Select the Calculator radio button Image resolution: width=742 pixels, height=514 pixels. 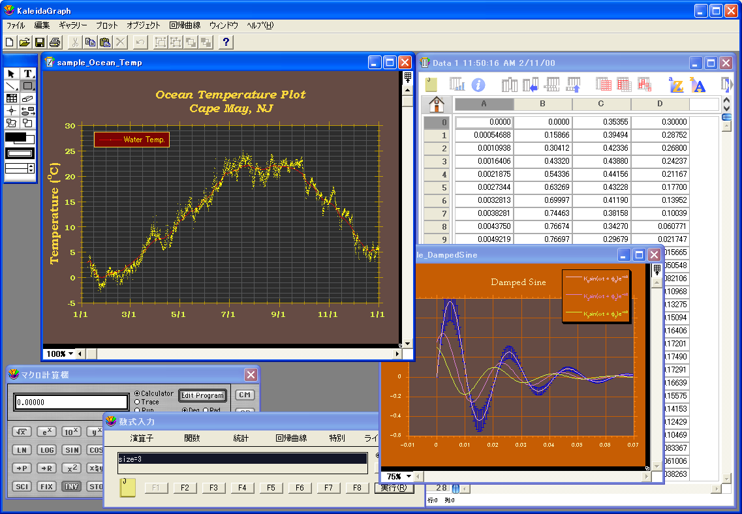[x=137, y=393]
